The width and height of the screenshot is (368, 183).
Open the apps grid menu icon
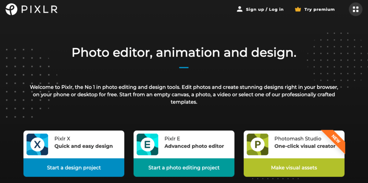[355, 9]
